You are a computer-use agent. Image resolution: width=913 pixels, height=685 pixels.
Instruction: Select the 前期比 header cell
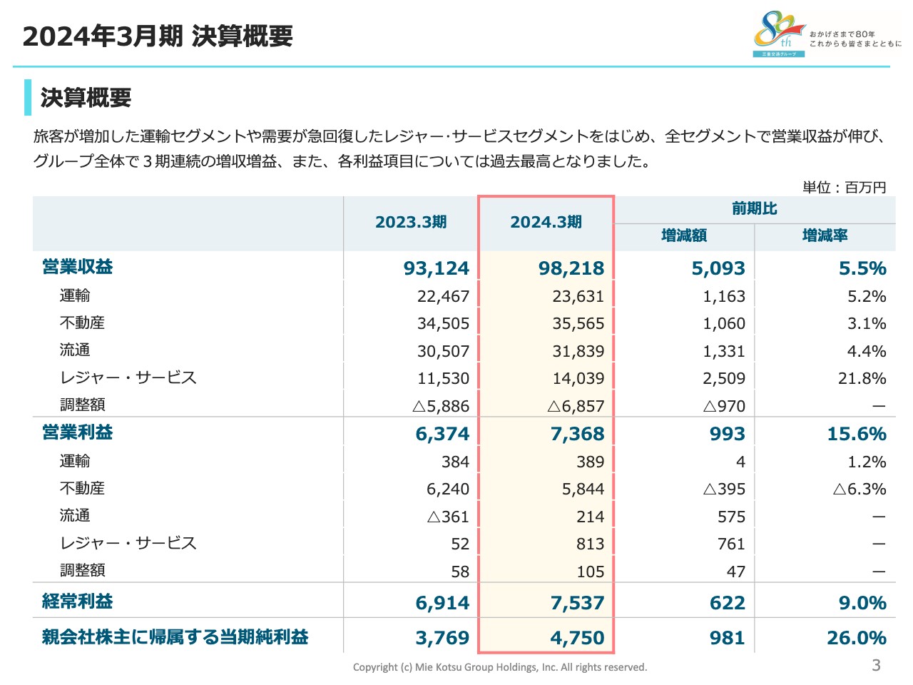tap(753, 208)
